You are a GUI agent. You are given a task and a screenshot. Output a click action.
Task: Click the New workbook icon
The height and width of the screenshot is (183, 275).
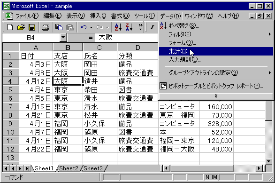(x=10, y=27)
